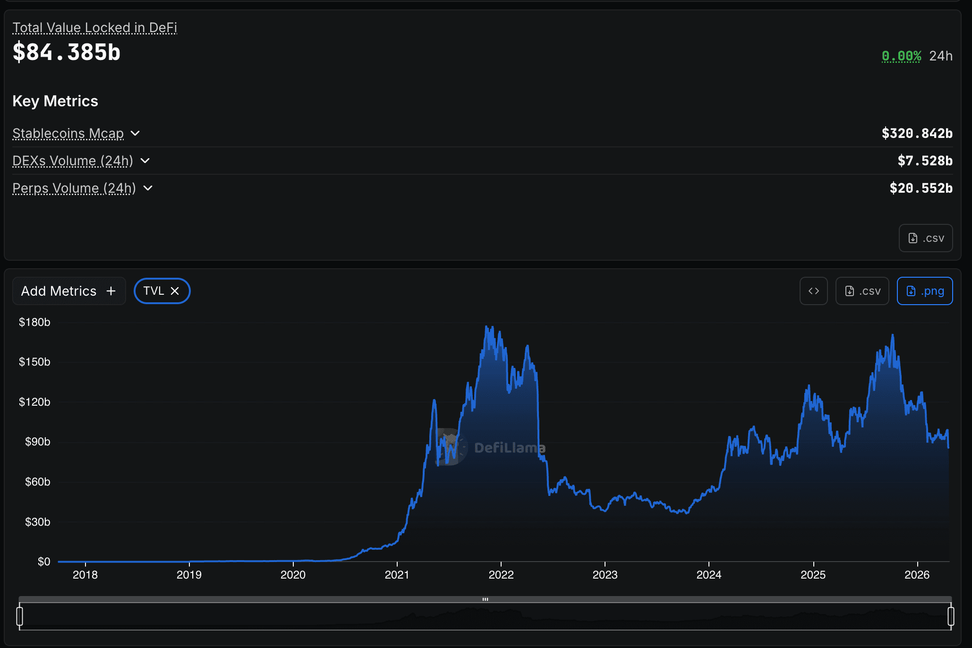Click the $320.842b stablecoins value
This screenshot has width=972, height=648.
(917, 133)
